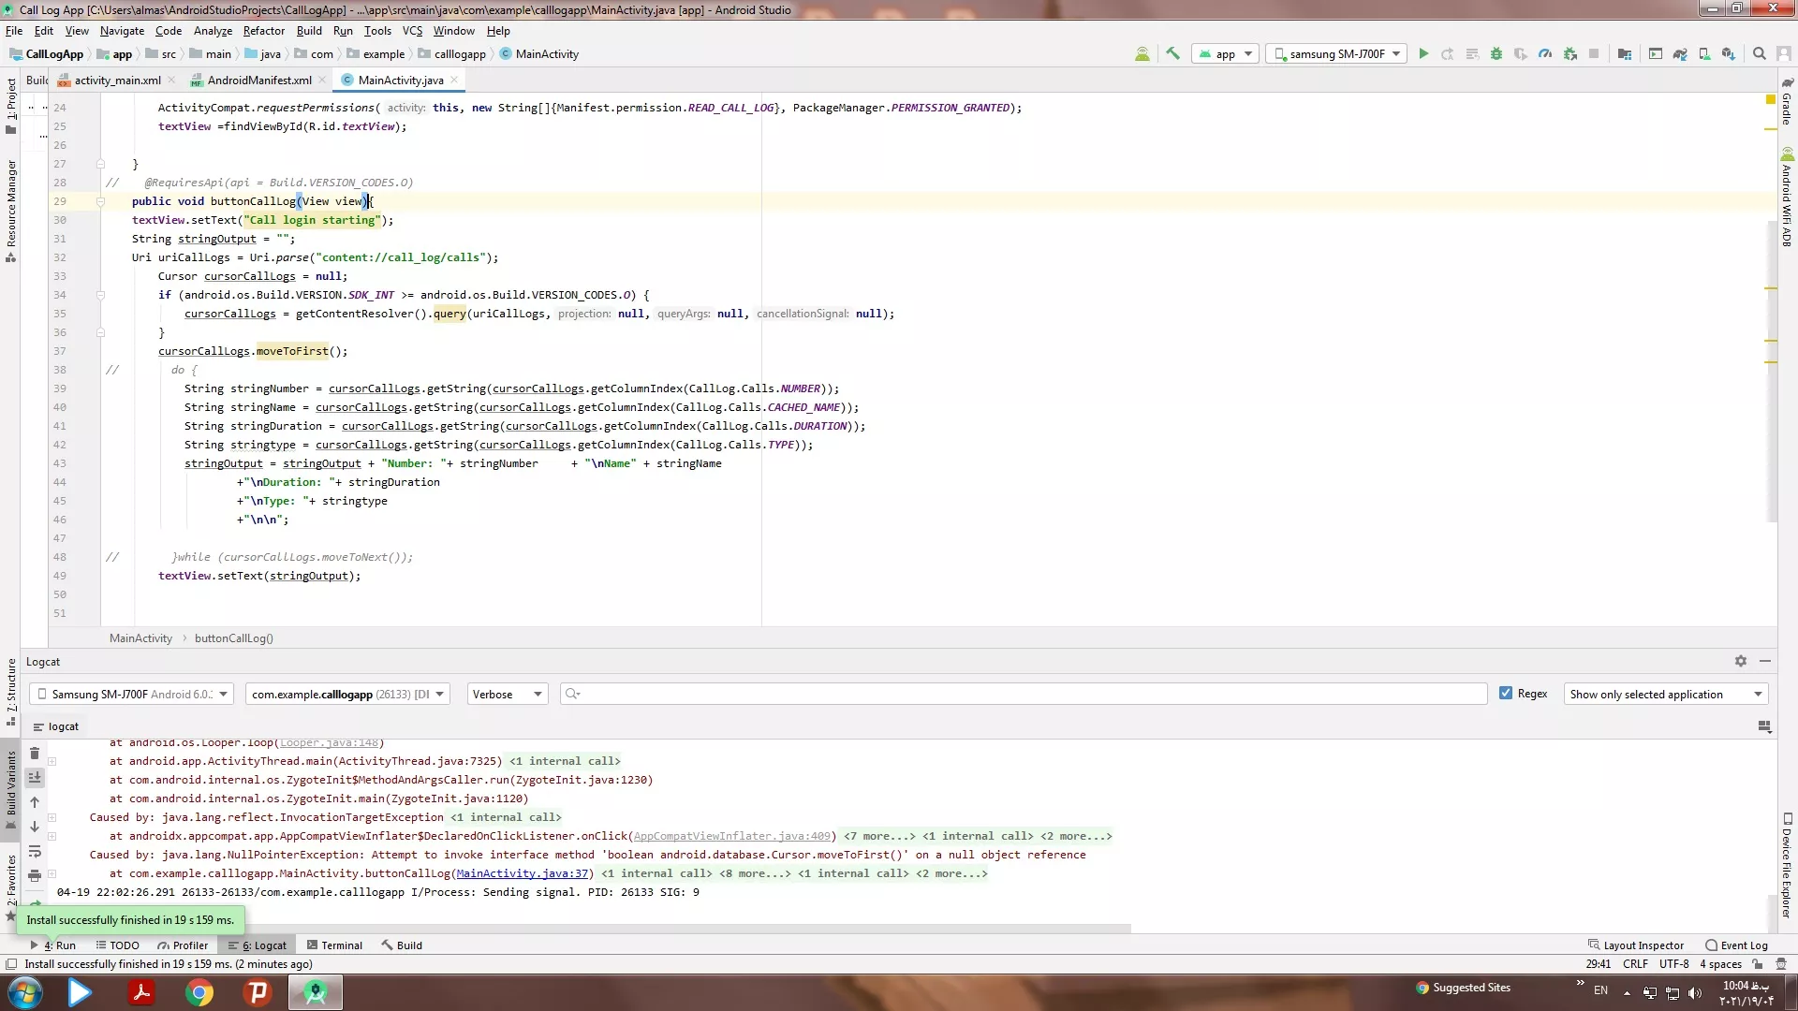This screenshot has width=1798, height=1011.
Task: Collapse code block at line 29 gutter
Action: (x=100, y=201)
